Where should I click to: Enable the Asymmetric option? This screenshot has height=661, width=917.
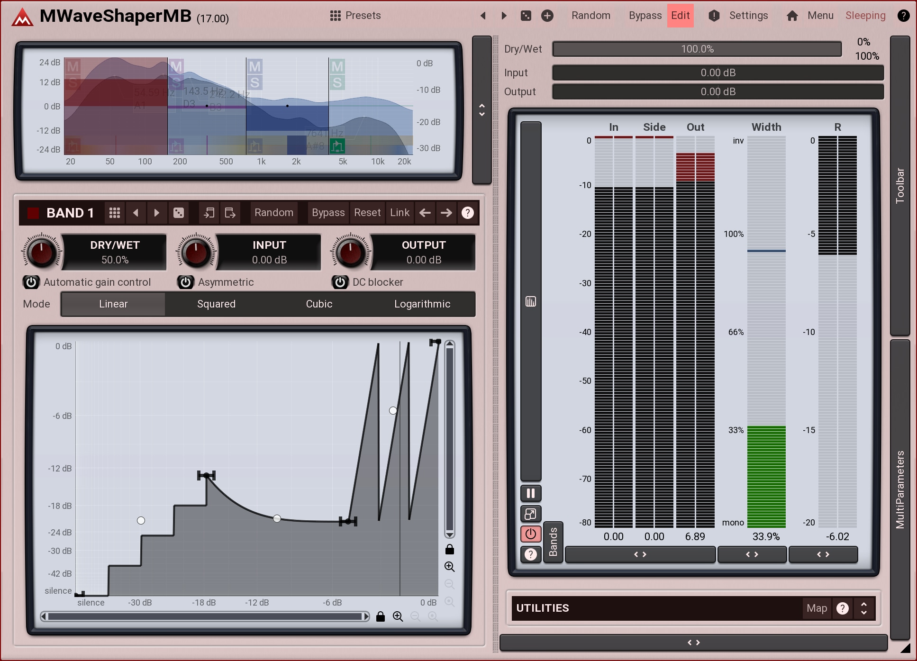click(x=186, y=282)
